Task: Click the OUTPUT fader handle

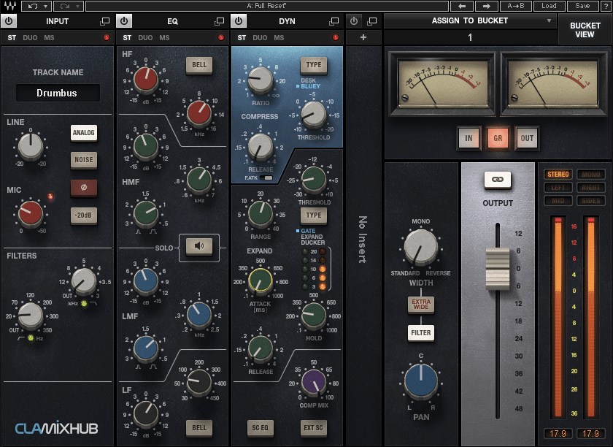Action: (497, 268)
